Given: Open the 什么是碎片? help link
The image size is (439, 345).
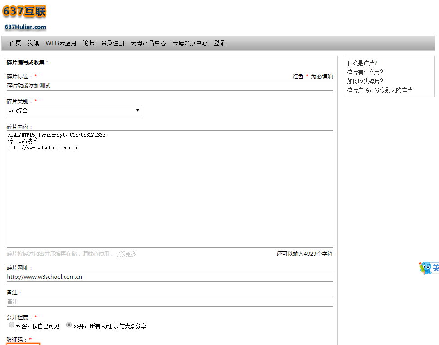Looking at the screenshot, I should [362, 64].
